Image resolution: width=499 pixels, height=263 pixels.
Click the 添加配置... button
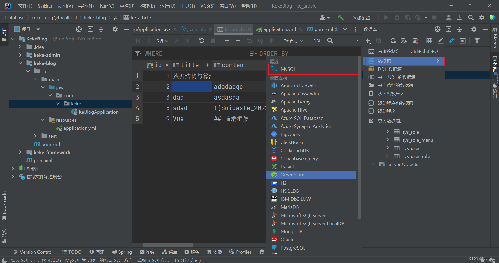point(363,18)
